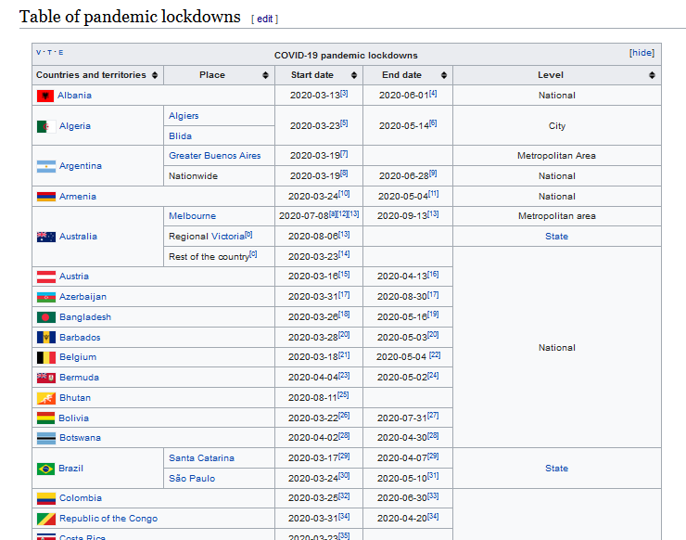686x540 pixels.
Task: Open the Republic of the Congo link
Action: 108,518
